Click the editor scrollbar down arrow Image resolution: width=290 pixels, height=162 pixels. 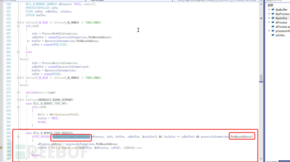(261, 159)
